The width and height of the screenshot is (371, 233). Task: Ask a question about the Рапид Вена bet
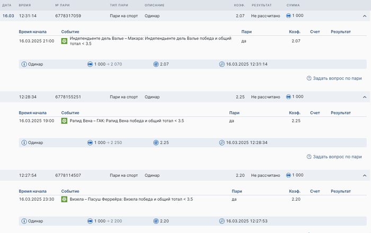tap(334, 157)
